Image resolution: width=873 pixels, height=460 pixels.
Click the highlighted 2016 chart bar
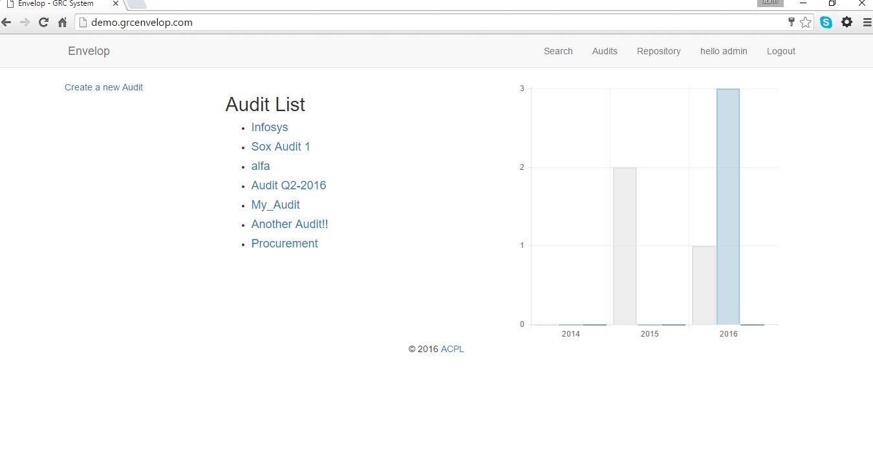(727, 205)
